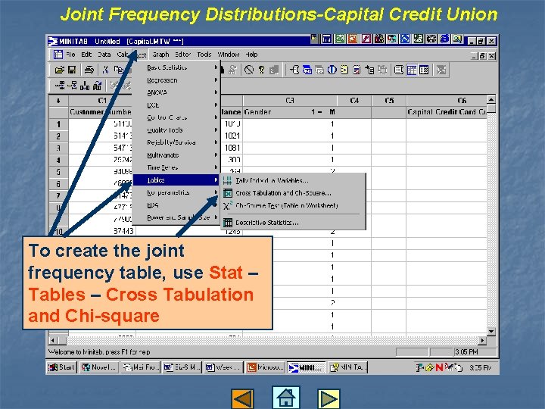Click the Print Window toolbar icon
The height and width of the screenshot is (409, 545).
coord(89,70)
